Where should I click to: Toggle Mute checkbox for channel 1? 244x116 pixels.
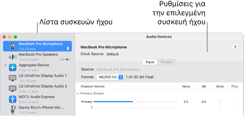click(220, 107)
